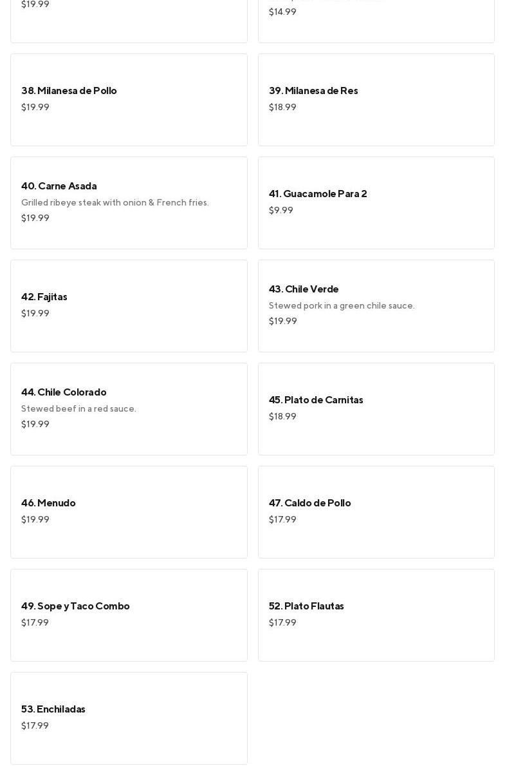Pick the Plato de Carnitas item
The image size is (505, 766).
click(x=316, y=400)
